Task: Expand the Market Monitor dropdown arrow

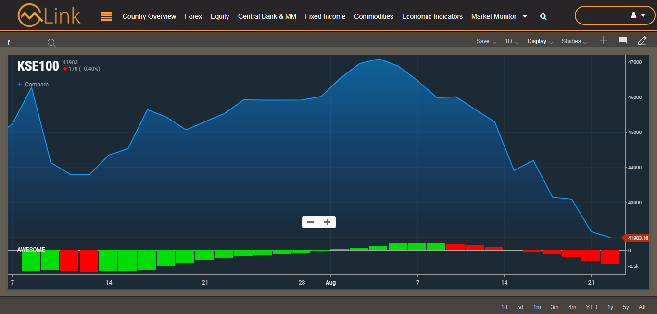Action: pyautogui.click(x=525, y=16)
